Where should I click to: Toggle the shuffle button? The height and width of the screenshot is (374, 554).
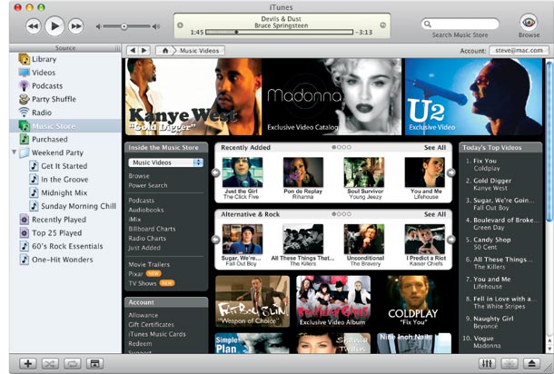50,363
